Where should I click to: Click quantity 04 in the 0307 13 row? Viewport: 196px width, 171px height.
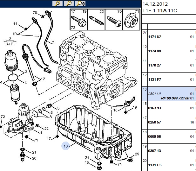tap(192, 151)
